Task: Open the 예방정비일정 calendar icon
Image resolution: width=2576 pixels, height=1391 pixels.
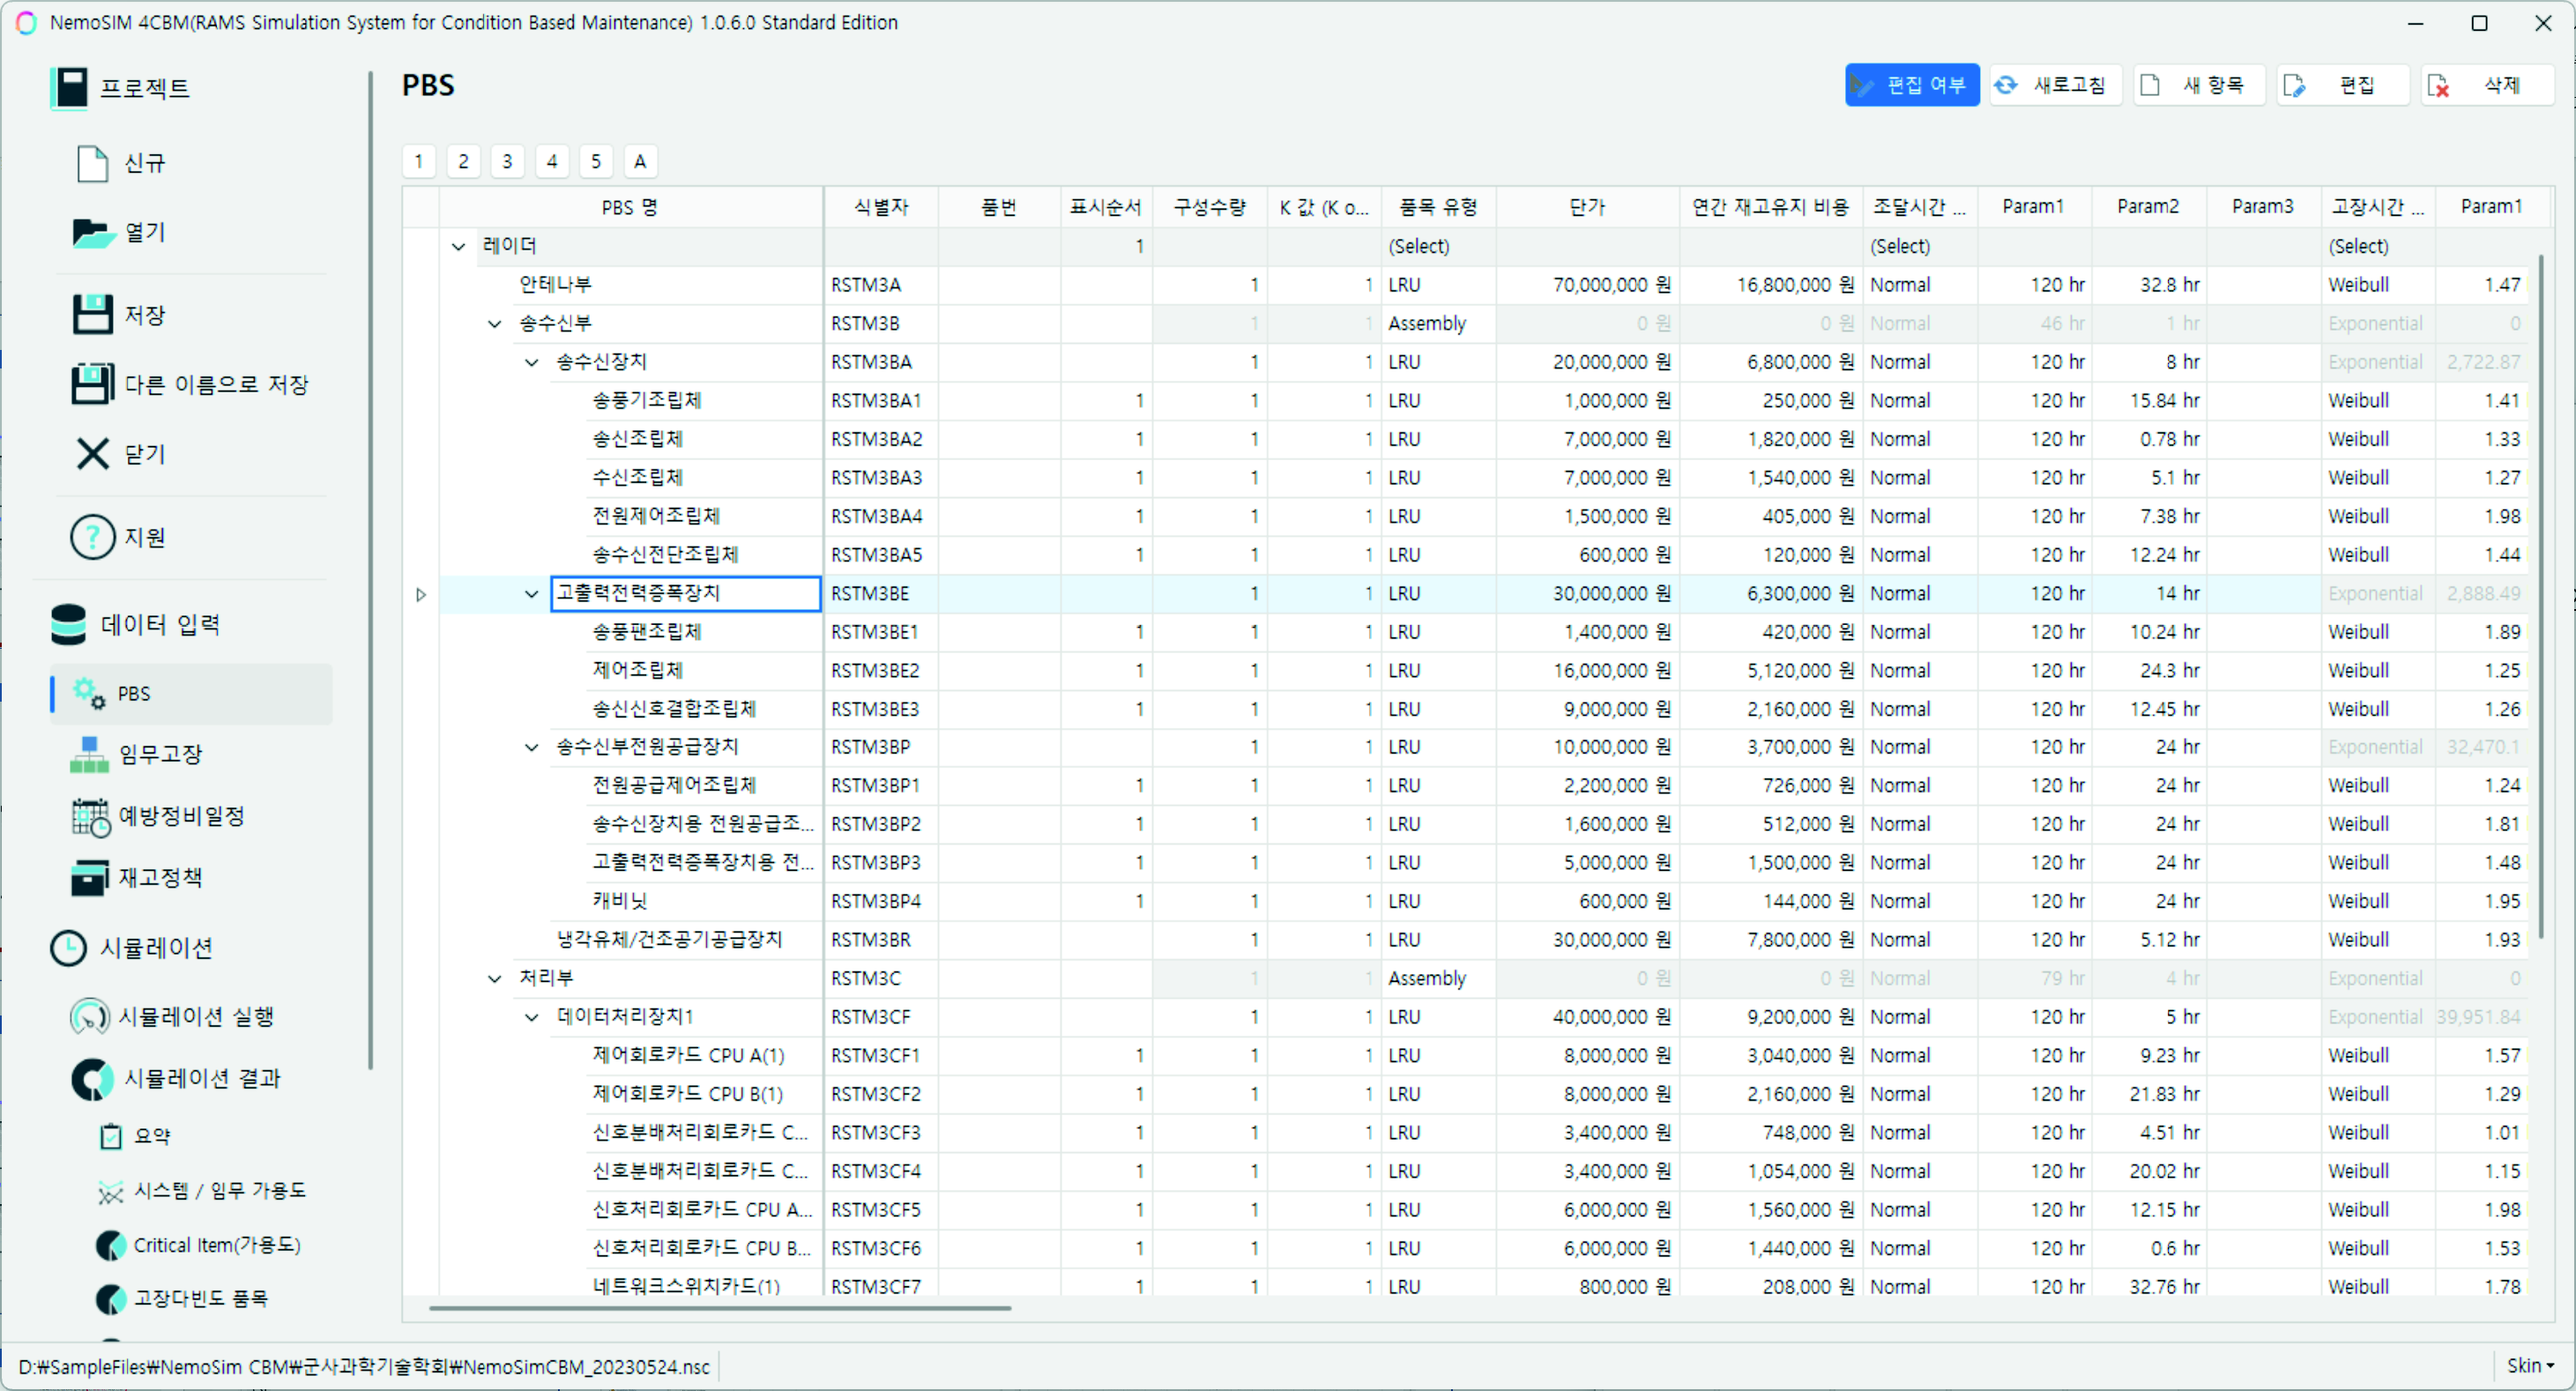Action: pos(90,816)
